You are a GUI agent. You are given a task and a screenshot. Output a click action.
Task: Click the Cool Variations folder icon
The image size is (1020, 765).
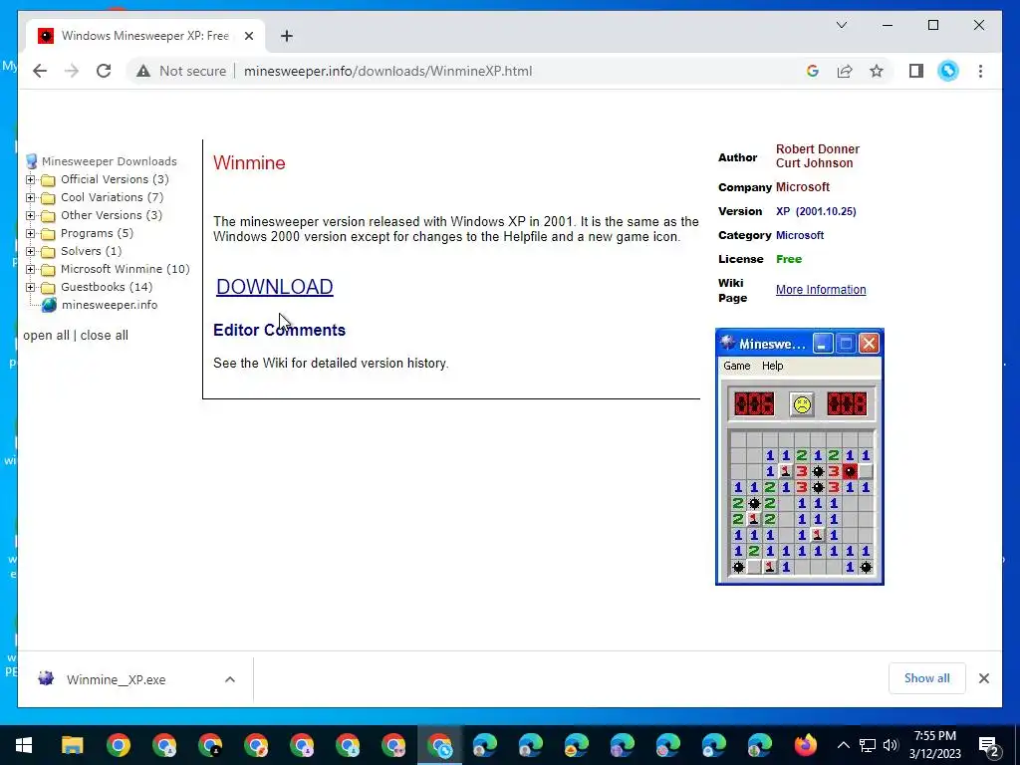[48, 198]
